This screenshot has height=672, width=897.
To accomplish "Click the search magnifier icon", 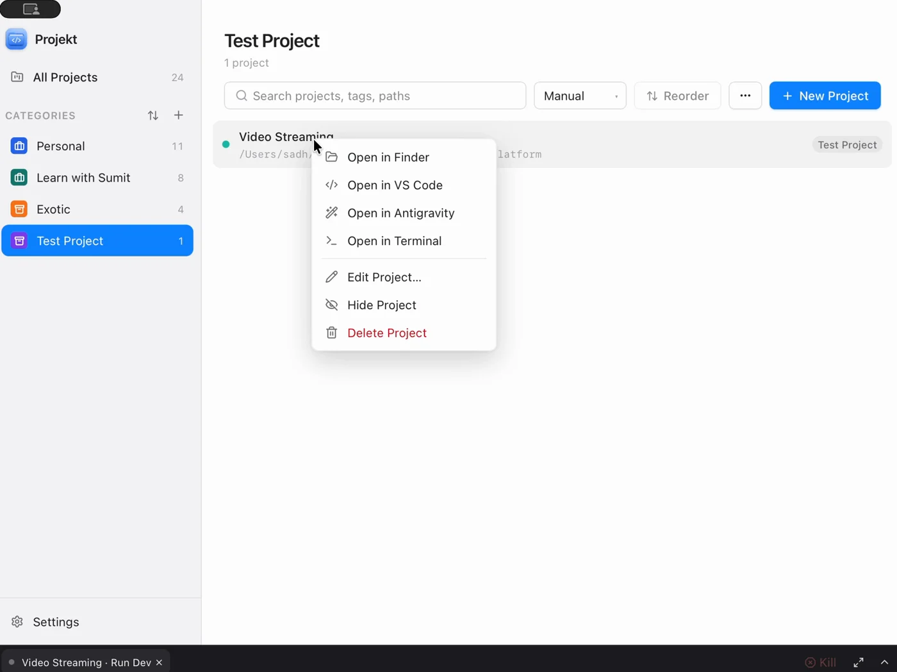I will 242,96.
